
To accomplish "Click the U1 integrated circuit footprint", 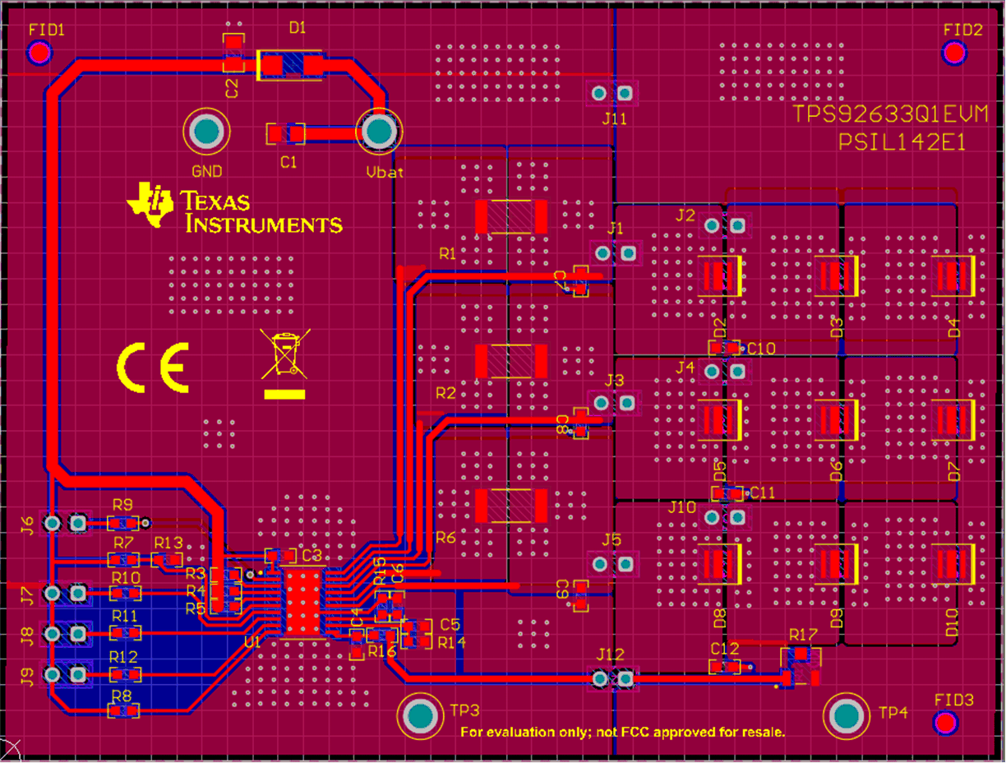I will click(304, 603).
